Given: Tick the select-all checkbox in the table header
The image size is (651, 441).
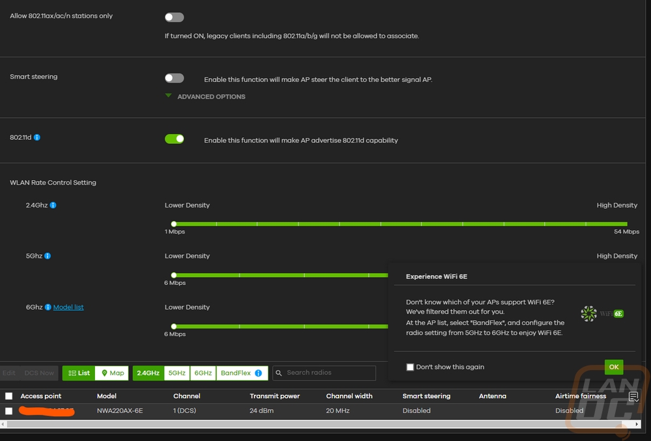Looking at the screenshot, I should click(8, 396).
